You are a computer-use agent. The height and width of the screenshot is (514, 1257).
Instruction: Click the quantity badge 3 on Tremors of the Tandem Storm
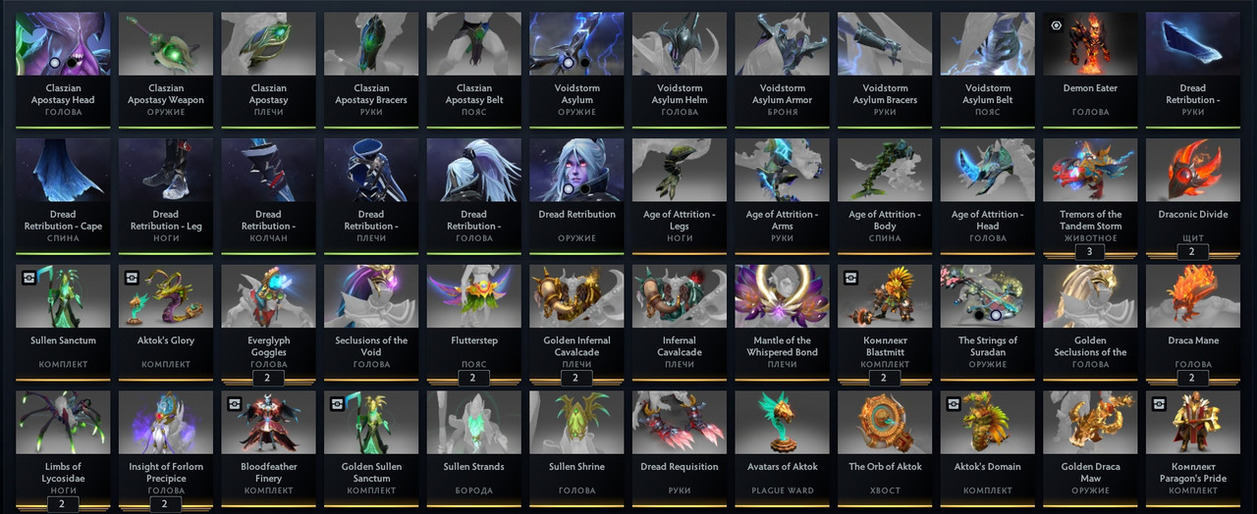coord(1090,252)
